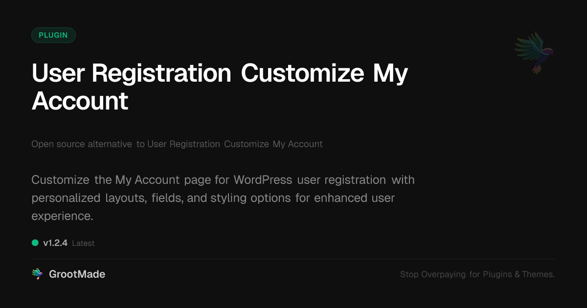Screen dimensions: 587x308
Task: Click the word 'WordPress' in the description
Action: (263, 180)
